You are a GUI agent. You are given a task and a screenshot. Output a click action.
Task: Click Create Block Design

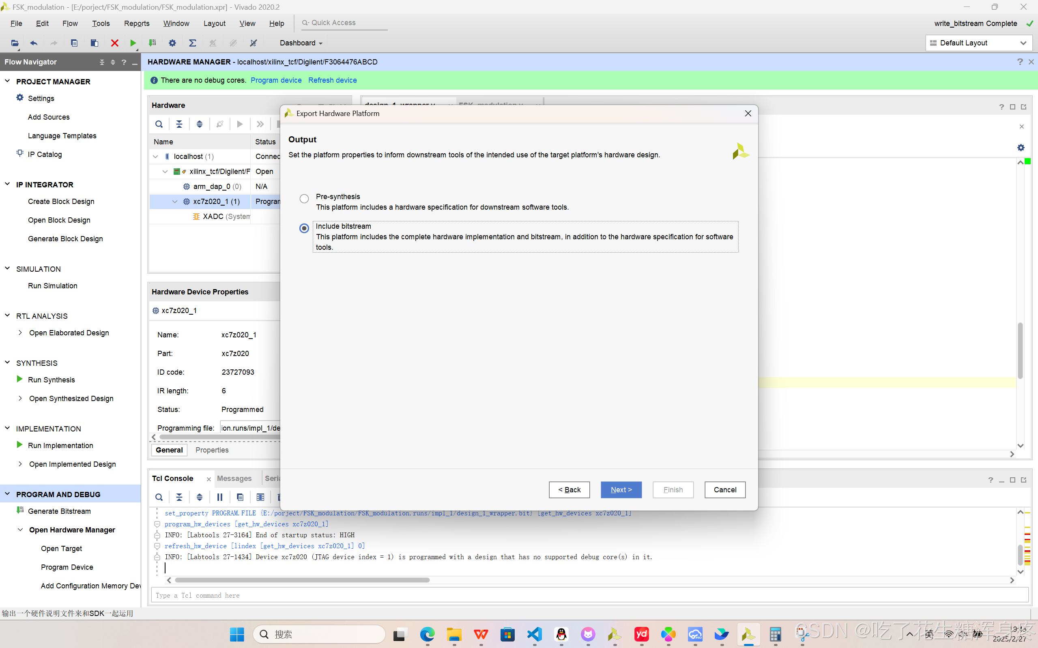point(61,202)
